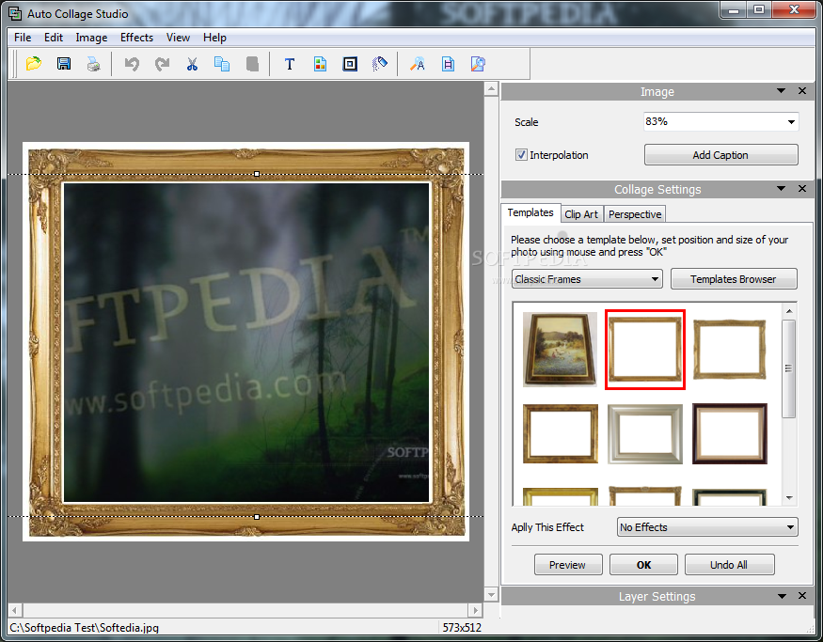Select the landscape painting frame template
This screenshot has width=823, height=642.
560,350
